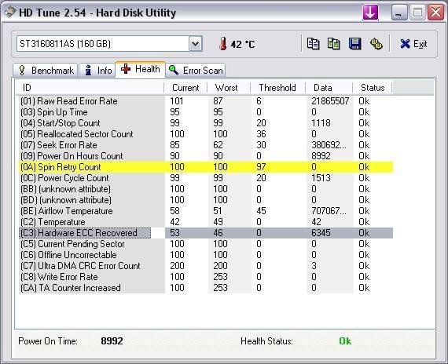The image size is (448, 364).
Task: Select the Ultra DMA CRC Error Count row
Action: tap(206, 266)
